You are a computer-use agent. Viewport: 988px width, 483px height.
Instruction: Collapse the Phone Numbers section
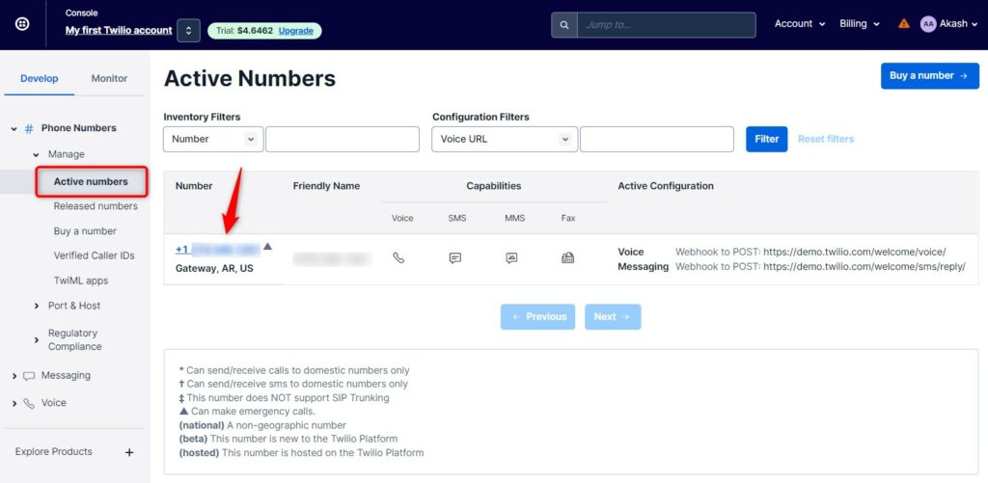pos(14,128)
